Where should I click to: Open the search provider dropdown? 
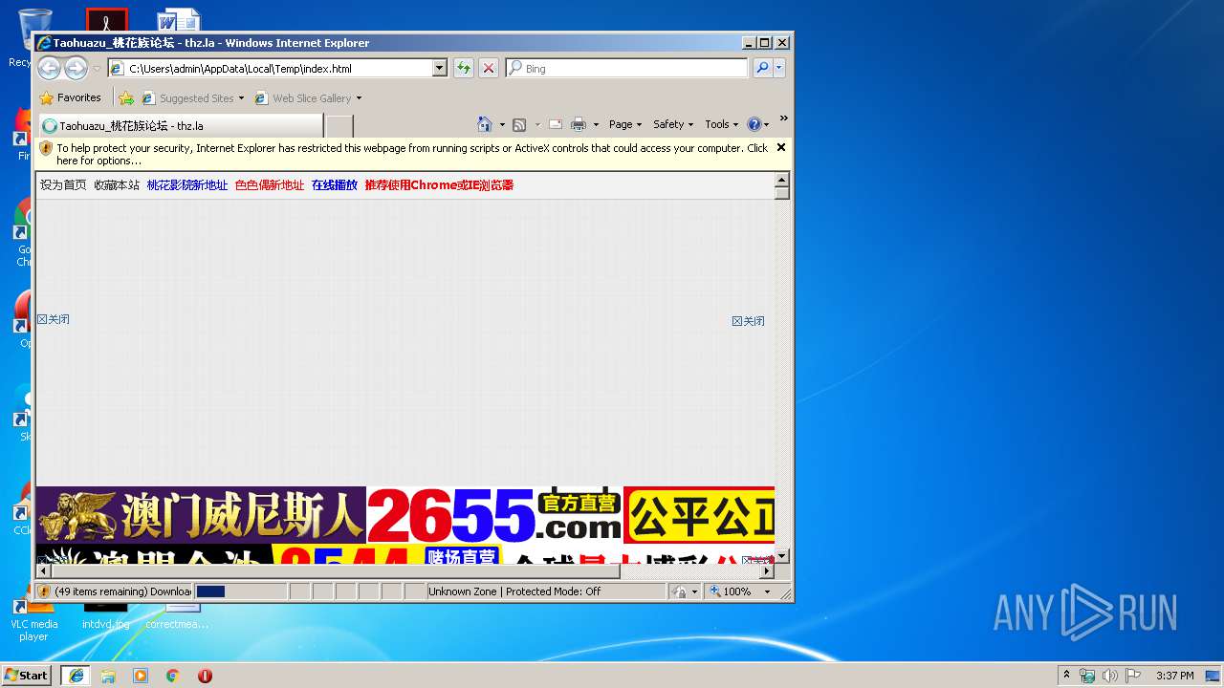pyautogui.click(x=779, y=68)
